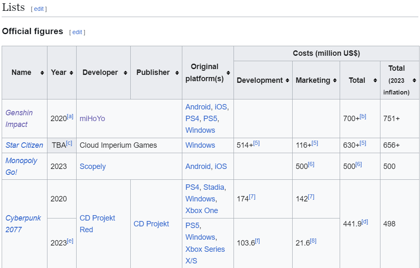
Task: Open iOS link in Genshin Impact row
Action: click(x=221, y=107)
